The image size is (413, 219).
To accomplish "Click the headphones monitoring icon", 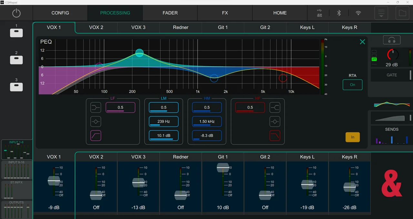I will [x=391, y=40].
